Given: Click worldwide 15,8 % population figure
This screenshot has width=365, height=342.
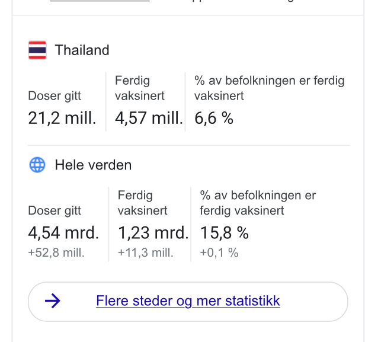Looking at the screenshot, I should pyautogui.click(x=225, y=233).
